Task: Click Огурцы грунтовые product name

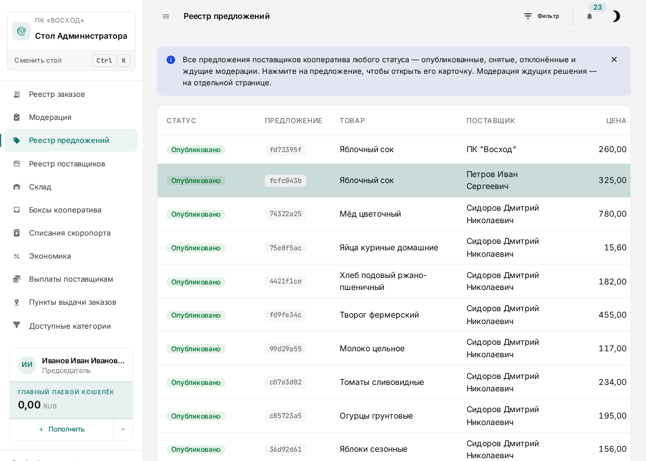Action: (376, 416)
